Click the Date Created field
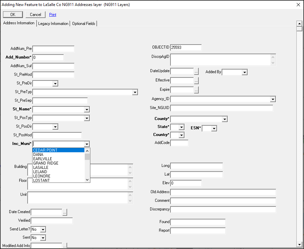Viewport: 304px width, 249px height. click(x=47, y=212)
